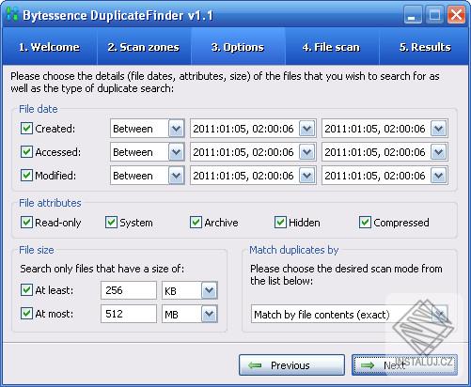Click the 'File attributes' group label
The width and height of the screenshot is (471, 387).
point(50,203)
